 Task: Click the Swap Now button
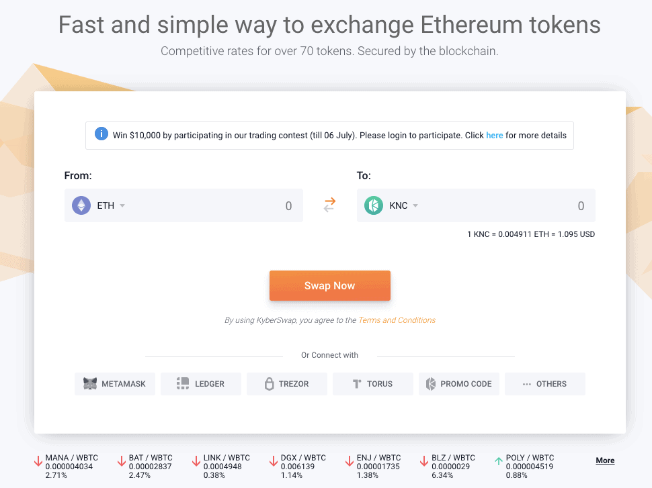[x=330, y=286]
